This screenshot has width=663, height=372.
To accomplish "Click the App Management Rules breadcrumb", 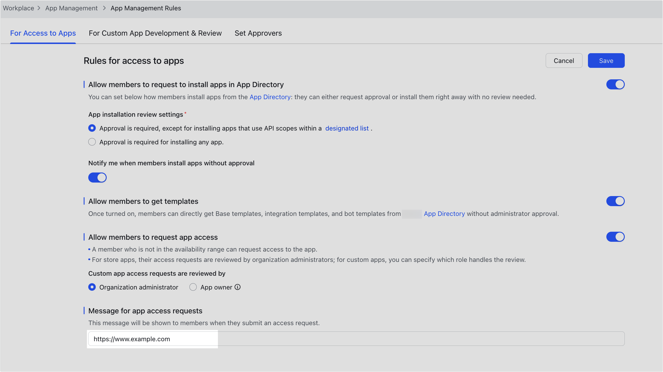I will tap(146, 8).
